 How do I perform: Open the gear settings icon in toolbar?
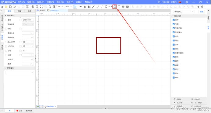(x=202, y=7)
